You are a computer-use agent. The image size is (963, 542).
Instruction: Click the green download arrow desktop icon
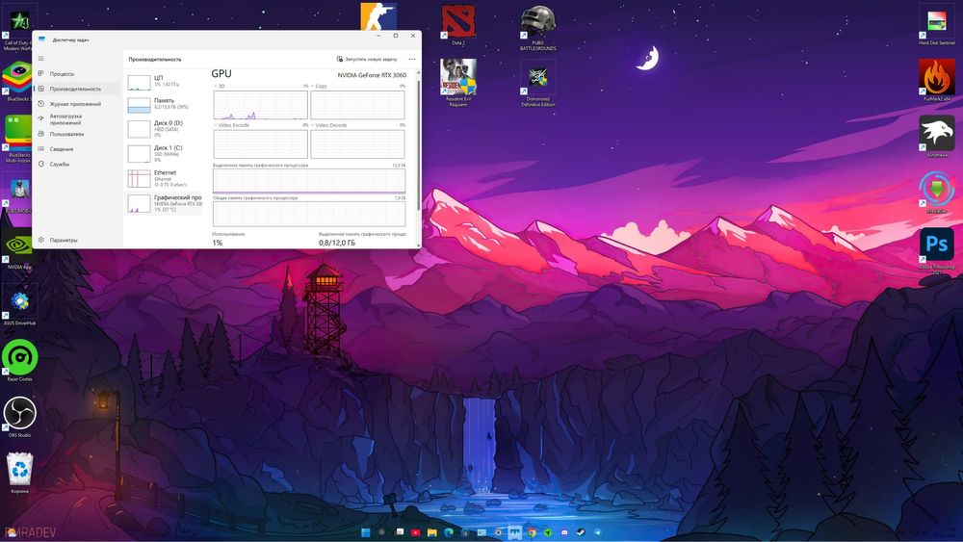[937, 192]
